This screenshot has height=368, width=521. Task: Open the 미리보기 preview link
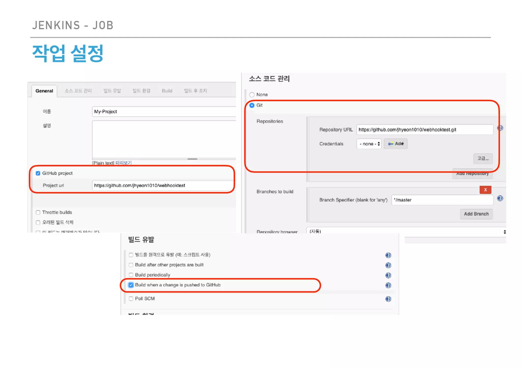click(x=123, y=163)
